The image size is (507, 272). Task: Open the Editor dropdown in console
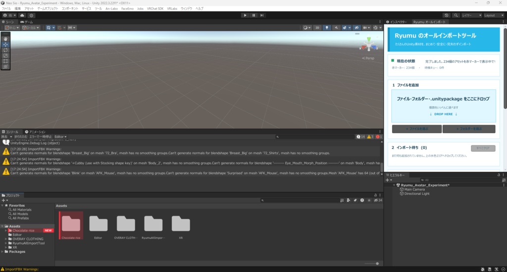(60, 136)
